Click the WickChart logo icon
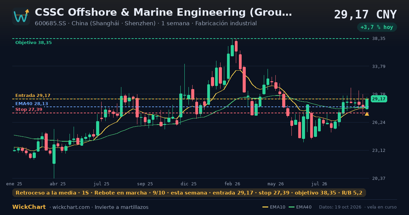Screen dimensions: 409x215 [x=21, y=16]
